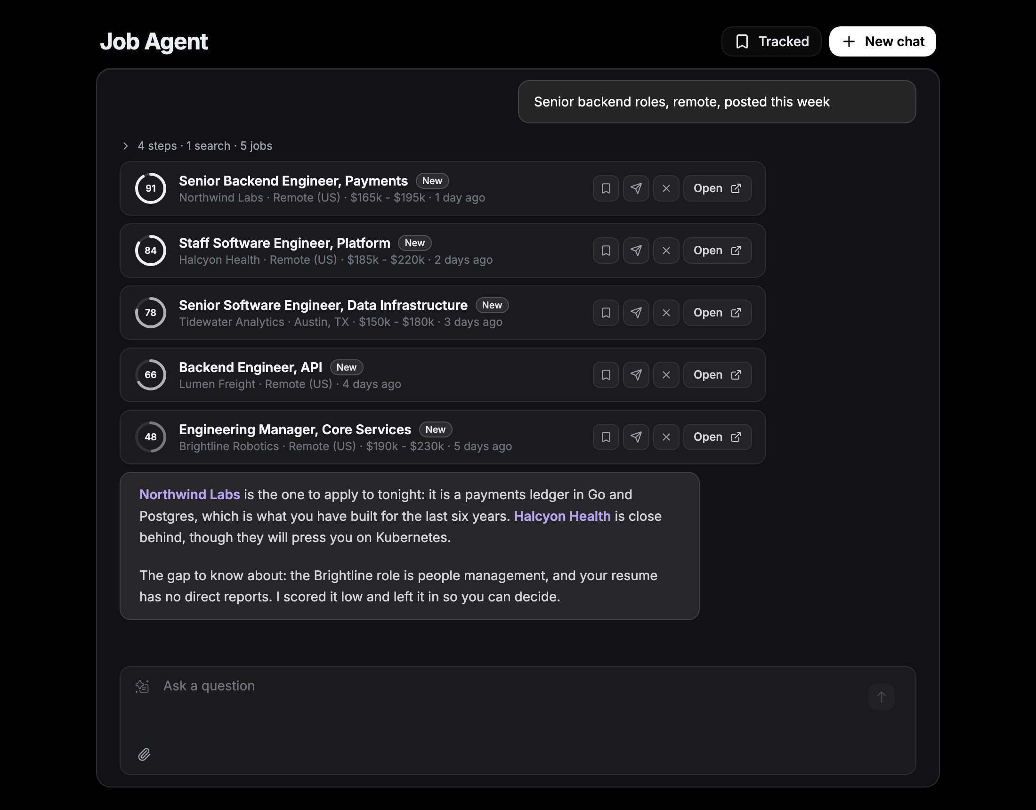This screenshot has width=1036, height=810.
Task: Dismiss the Senior Backend Engineer, Payments job
Action: pyautogui.click(x=666, y=188)
